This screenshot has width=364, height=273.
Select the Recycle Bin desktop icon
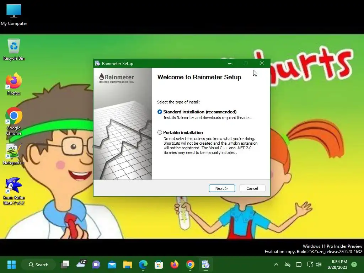pos(14,50)
